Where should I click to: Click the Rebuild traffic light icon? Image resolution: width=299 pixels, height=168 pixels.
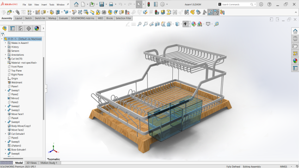149,4
